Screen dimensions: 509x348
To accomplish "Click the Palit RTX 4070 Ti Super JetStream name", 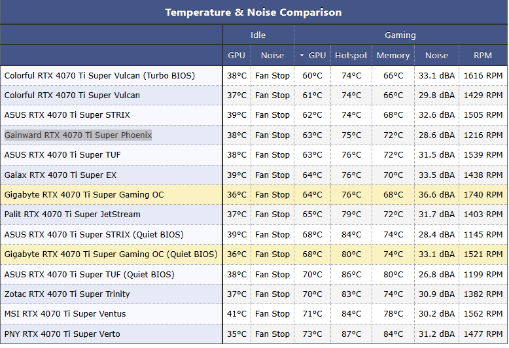I will tap(72, 215).
